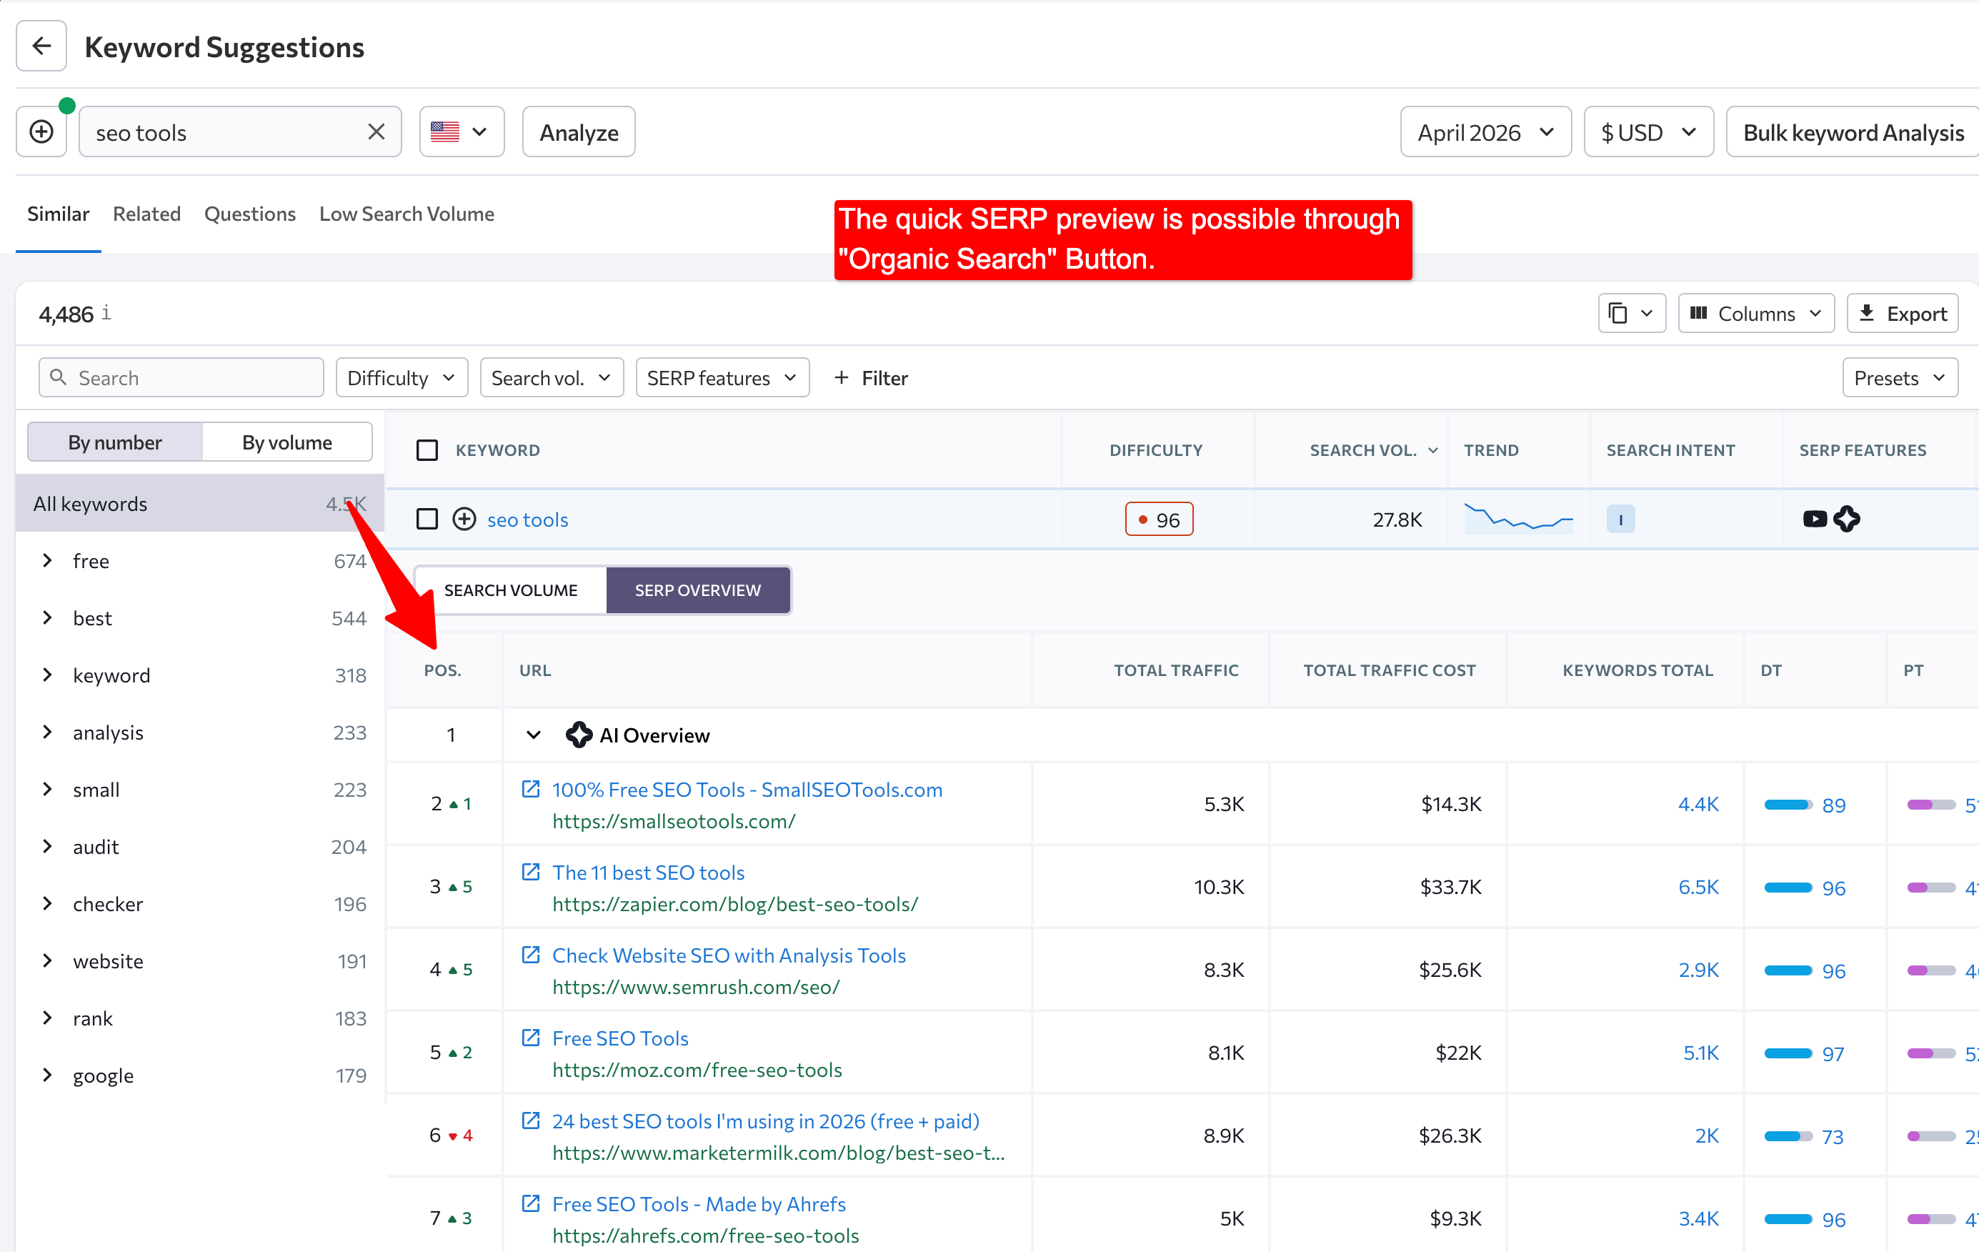This screenshot has width=1979, height=1252.
Task: Open external link icon for SmallSEOTools
Action: pos(531,789)
